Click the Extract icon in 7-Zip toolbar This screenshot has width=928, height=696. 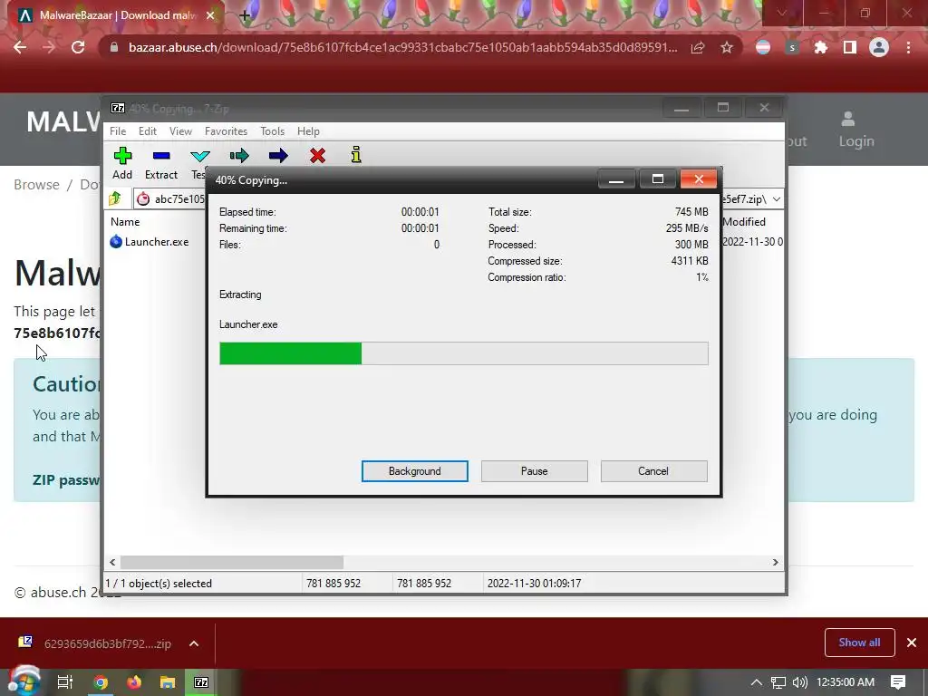(x=161, y=156)
